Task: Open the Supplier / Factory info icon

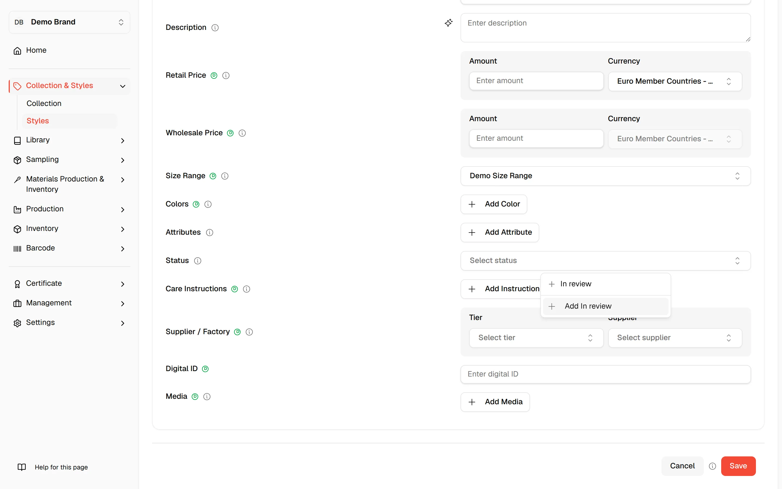Action: click(249, 332)
